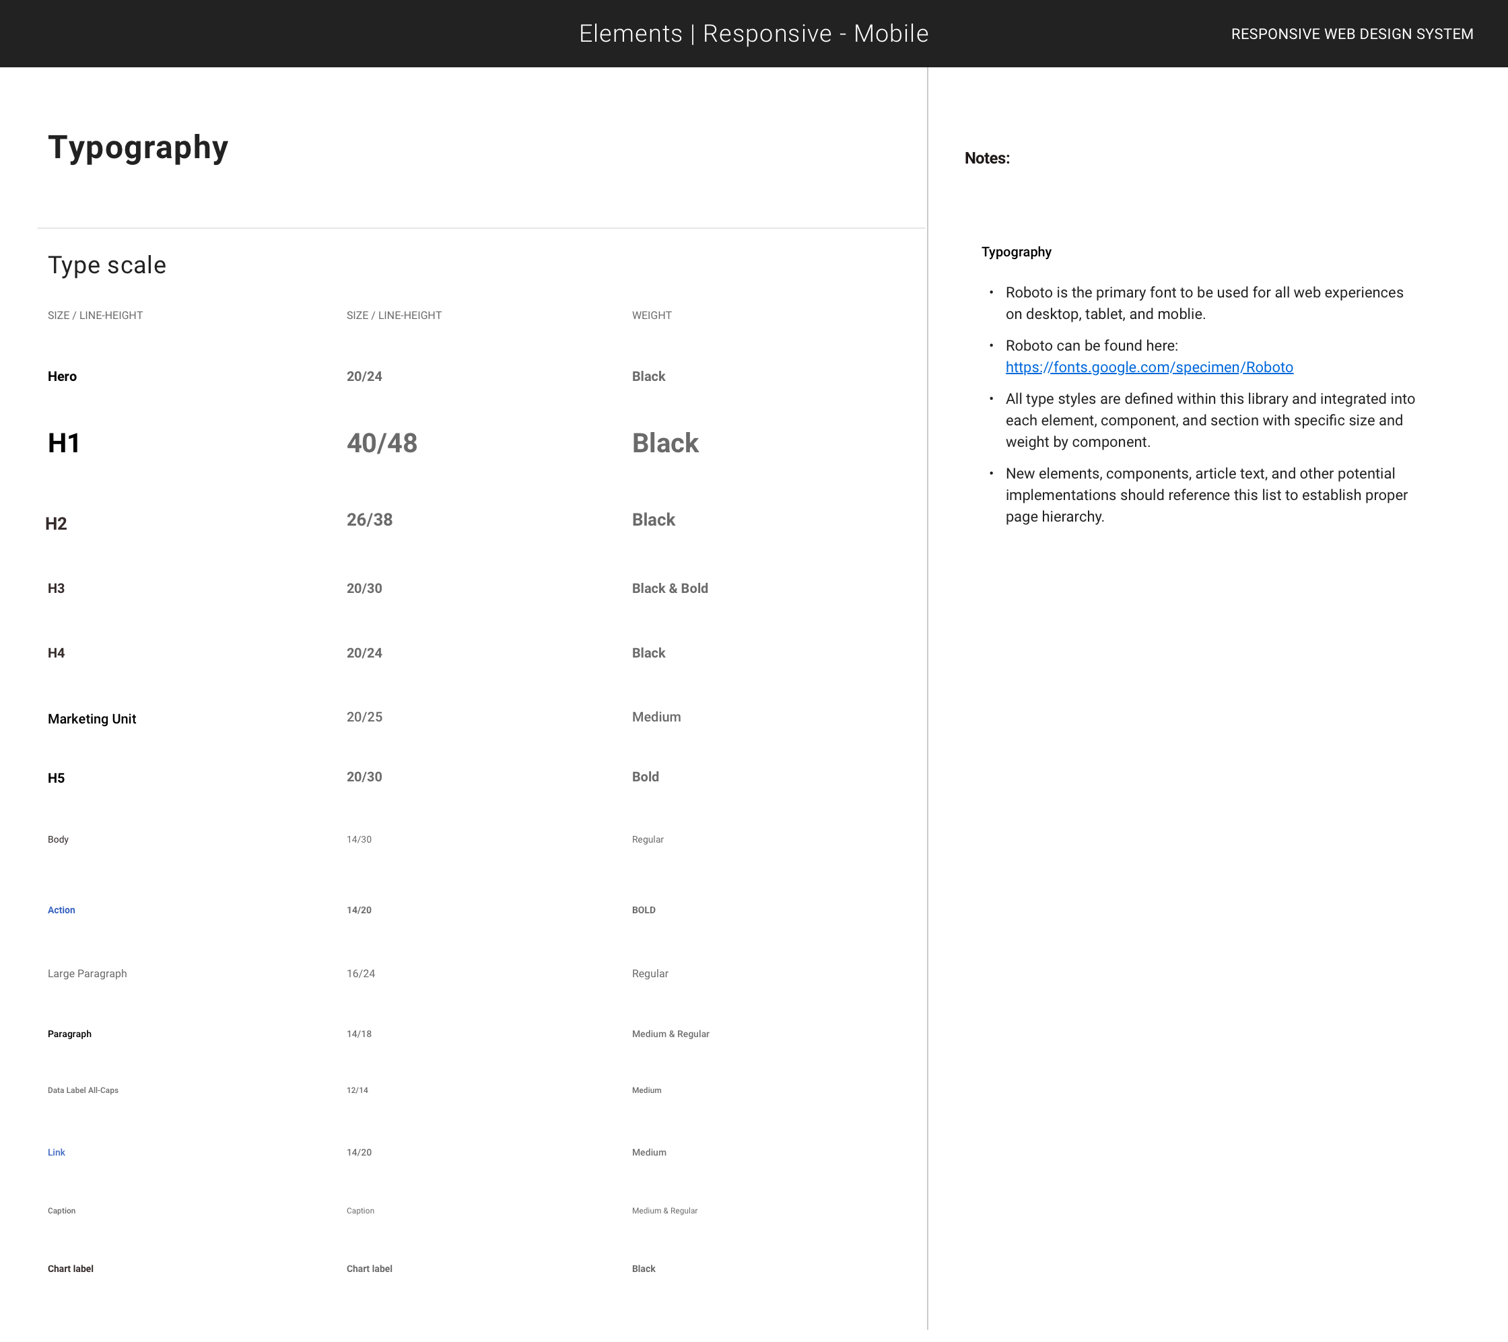
Task: Click the 'Notes:' label
Action: 986,159
